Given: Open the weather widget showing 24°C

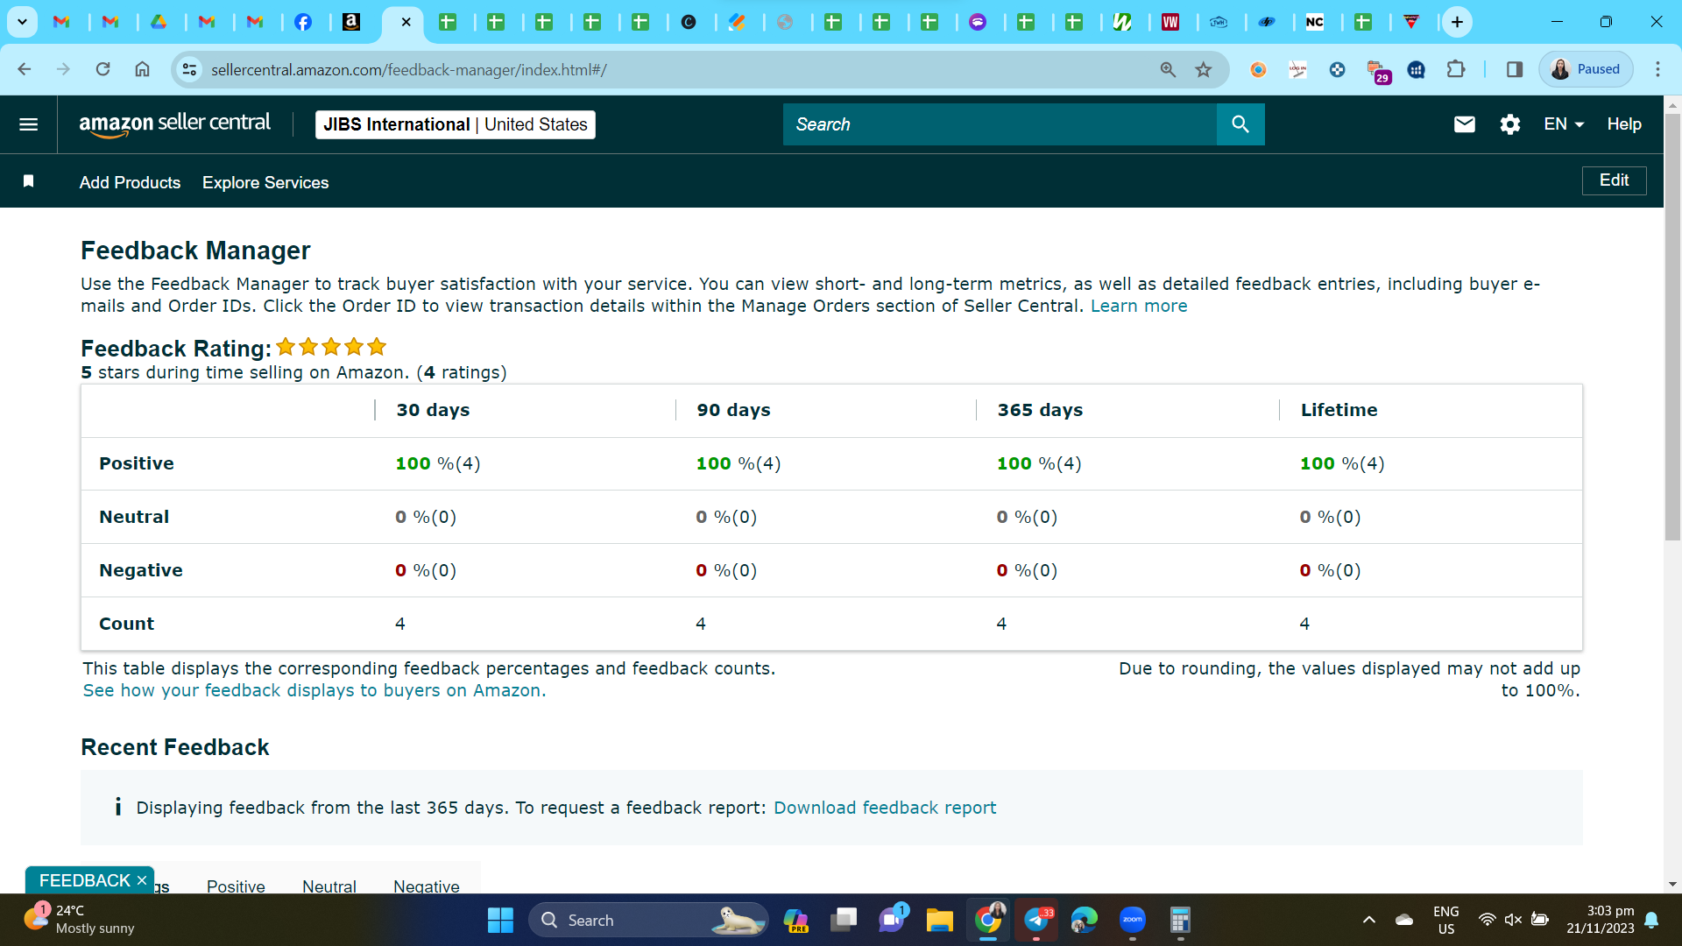Looking at the screenshot, I should [79, 920].
